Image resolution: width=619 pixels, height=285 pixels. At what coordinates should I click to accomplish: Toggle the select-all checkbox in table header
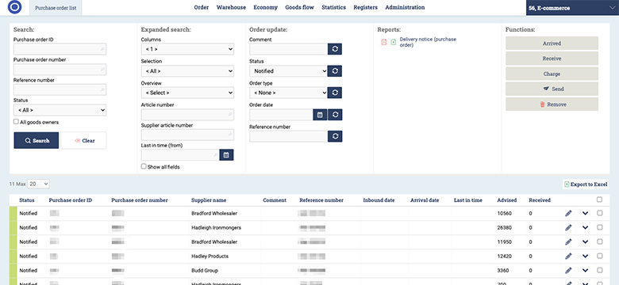(x=600, y=199)
